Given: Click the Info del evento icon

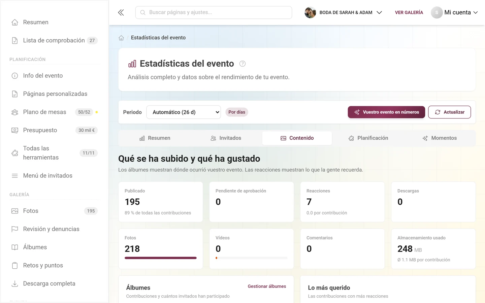Looking at the screenshot, I should (15, 76).
